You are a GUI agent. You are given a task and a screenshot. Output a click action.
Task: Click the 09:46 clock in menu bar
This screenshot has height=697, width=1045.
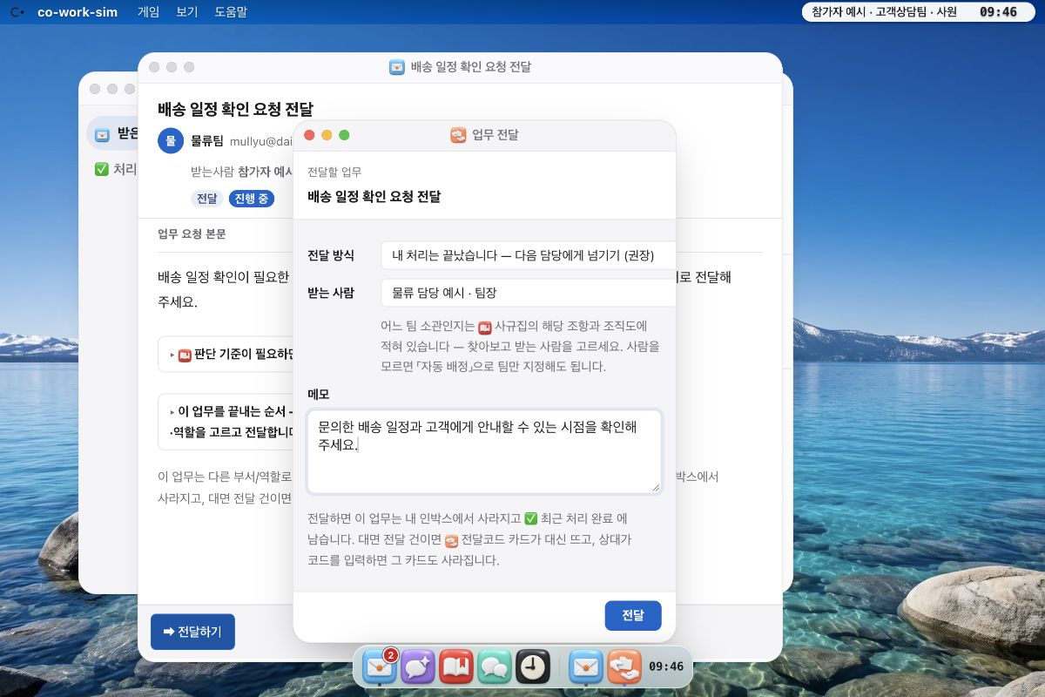[x=998, y=12]
